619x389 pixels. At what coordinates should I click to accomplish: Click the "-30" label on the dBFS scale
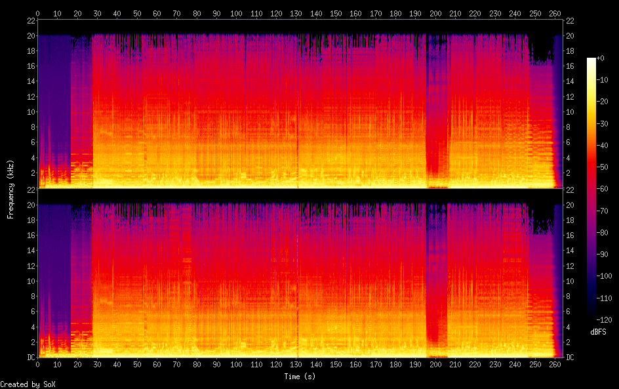[607, 124]
